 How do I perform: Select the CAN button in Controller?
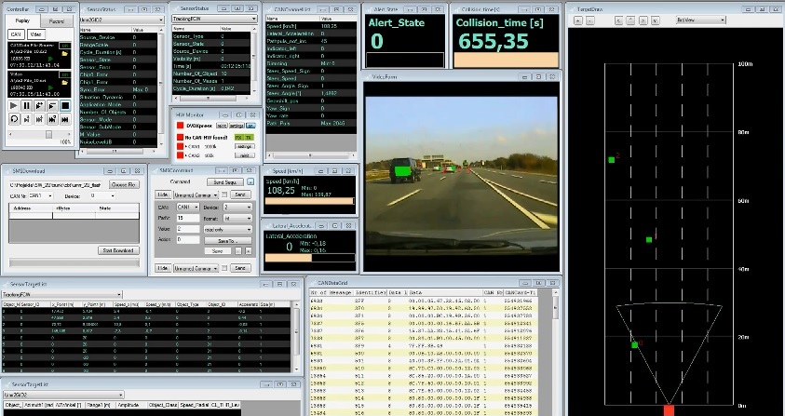[x=16, y=34]
